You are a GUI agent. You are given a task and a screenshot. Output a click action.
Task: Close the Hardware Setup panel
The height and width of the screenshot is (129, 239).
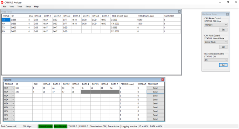click(x=227, y=14)
